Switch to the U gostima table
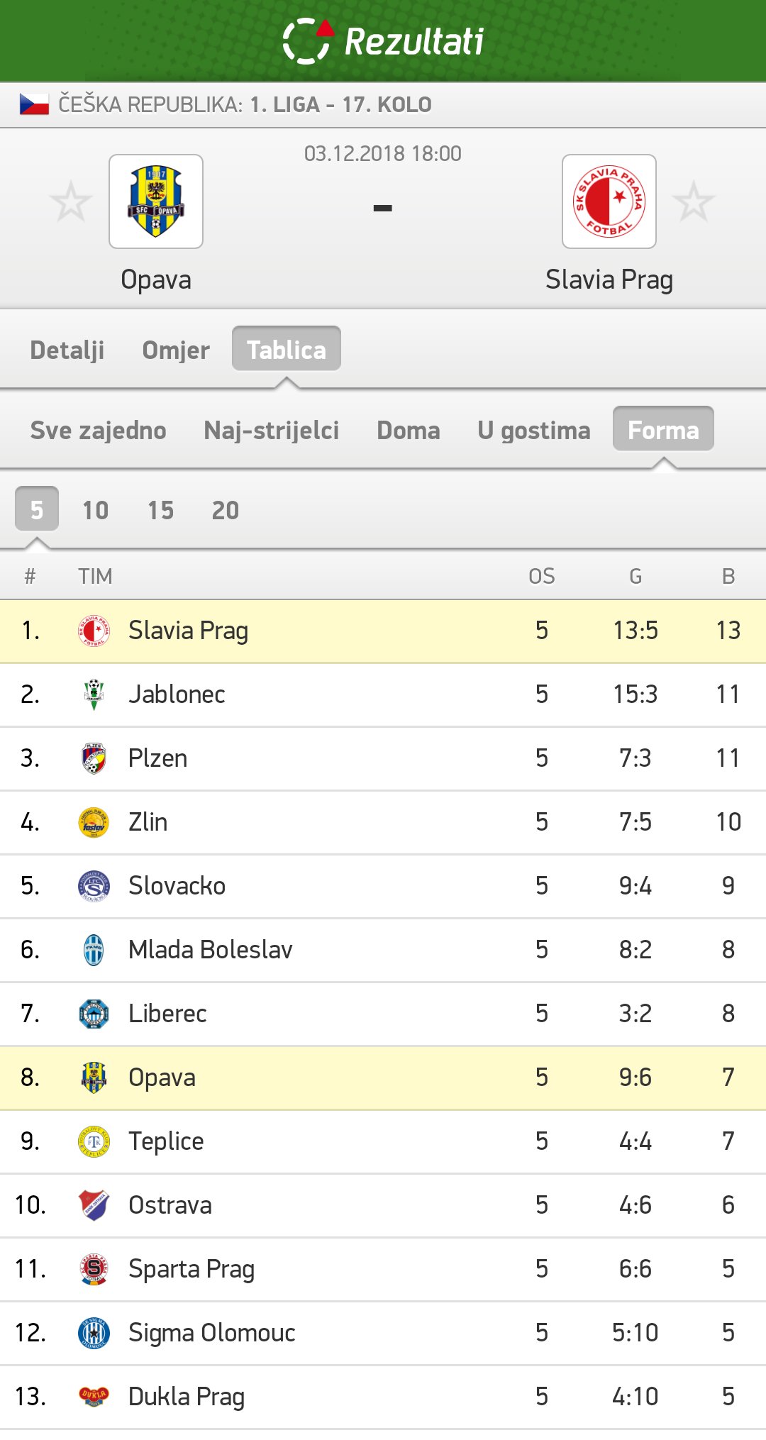Image resolution: width=766 pixels, height=1440 pixels. click(534, 430)
